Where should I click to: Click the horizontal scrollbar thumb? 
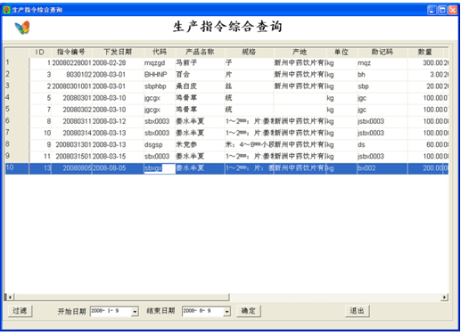pos(121,297)
